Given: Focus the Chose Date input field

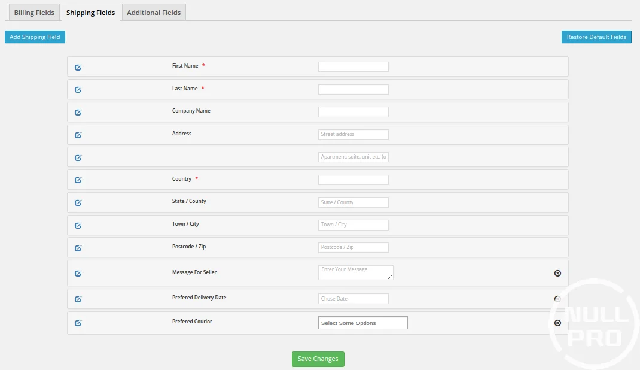Looking at the screenshot, I should [x=353, y=299].
